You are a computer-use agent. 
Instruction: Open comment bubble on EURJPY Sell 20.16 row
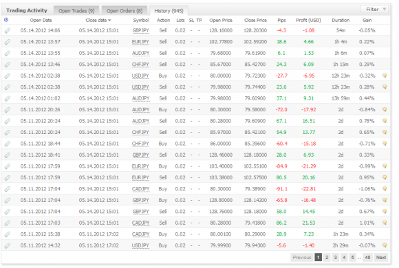pos(385,177)
